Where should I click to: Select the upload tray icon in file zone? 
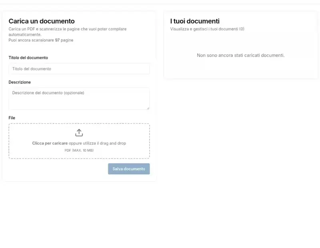[x=79, y=132]
